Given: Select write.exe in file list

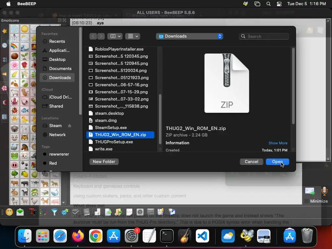Looking at the screenshot, I should pyautogui.click(x=120, y=149).
